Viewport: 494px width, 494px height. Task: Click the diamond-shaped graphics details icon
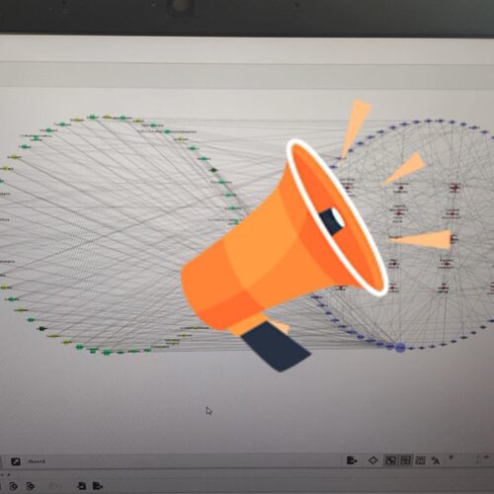coord(372,460)
